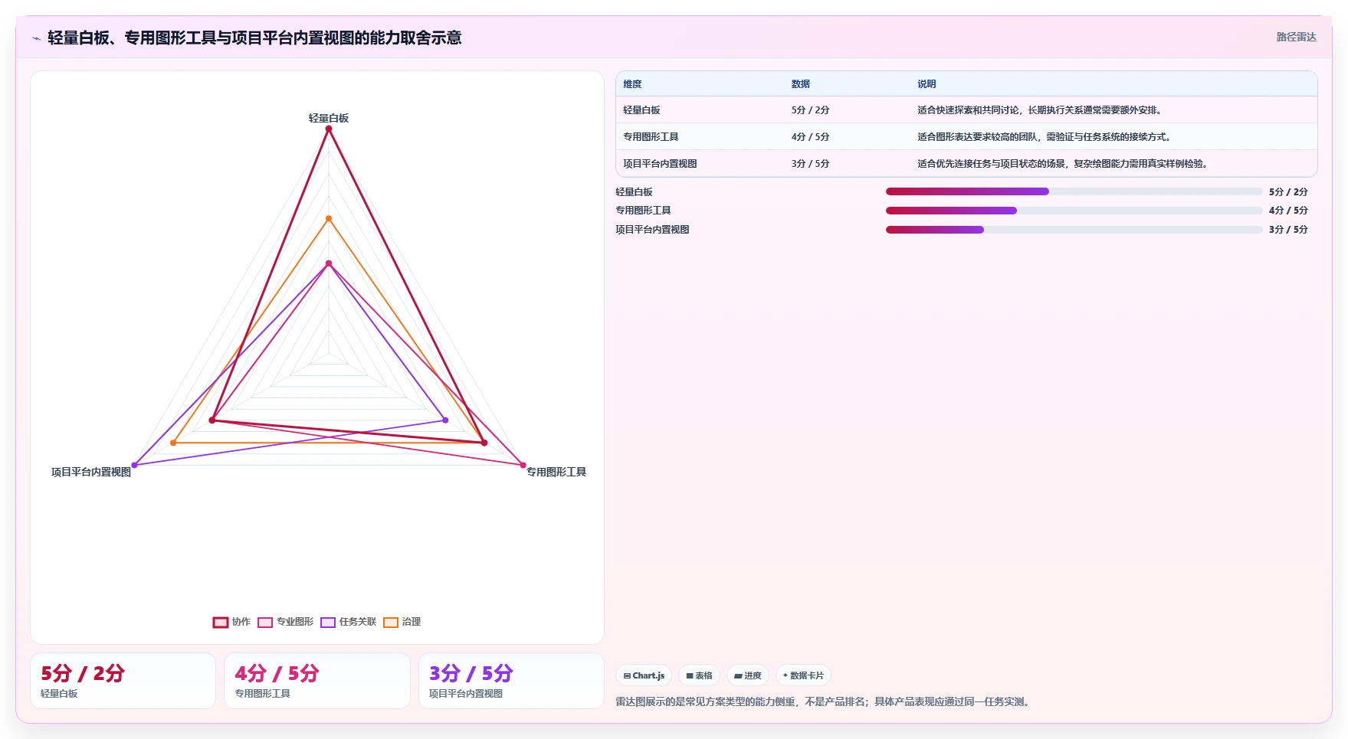The image size is (1348, 739).
Task: Open the 4分 / 5分 专用图形工具 data card
Action: pyautogui.click(x=317, y=681)
